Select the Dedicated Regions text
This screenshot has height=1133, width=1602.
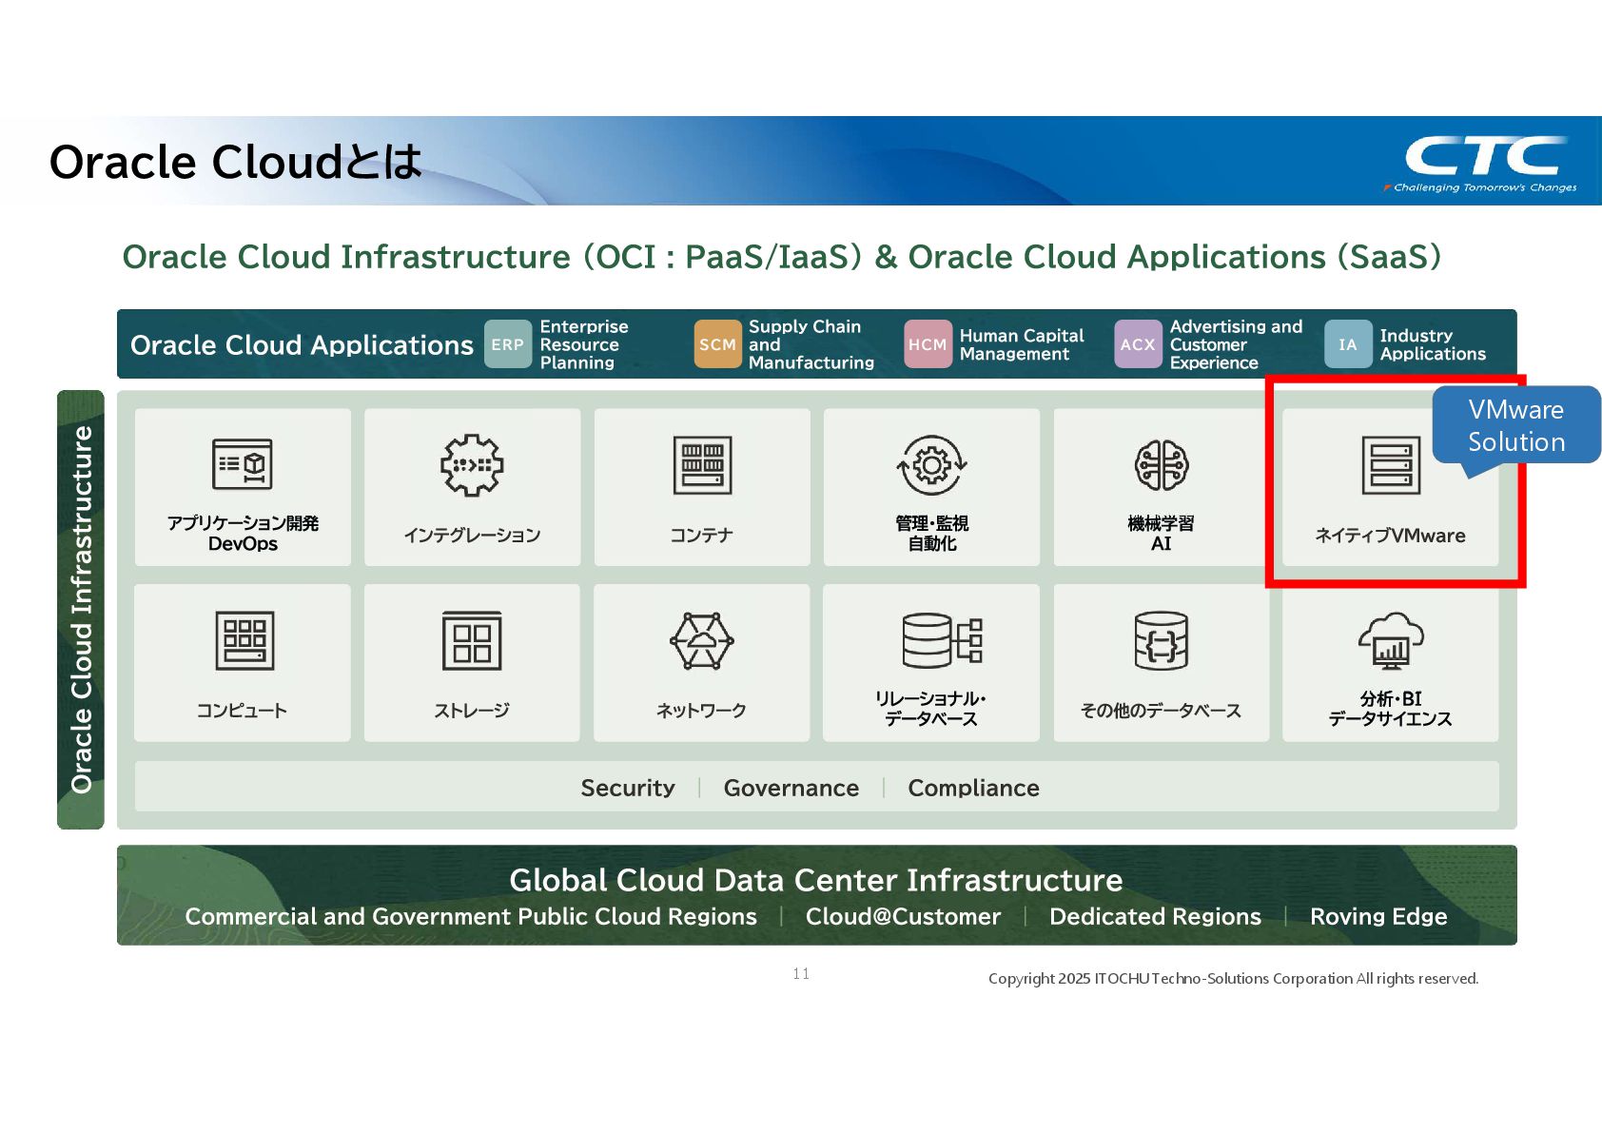pos(1155,916)
